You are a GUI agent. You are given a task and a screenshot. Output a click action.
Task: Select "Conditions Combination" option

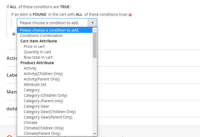(x=41, y=36)
